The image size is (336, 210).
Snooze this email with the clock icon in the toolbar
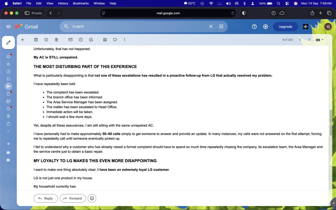point(81,40)
